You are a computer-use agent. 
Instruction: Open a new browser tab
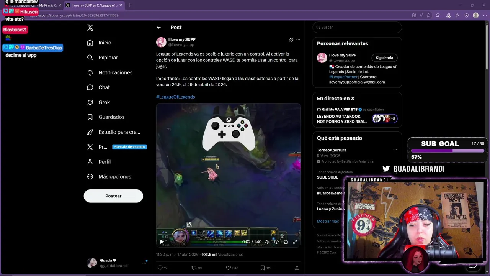[130, 5]
